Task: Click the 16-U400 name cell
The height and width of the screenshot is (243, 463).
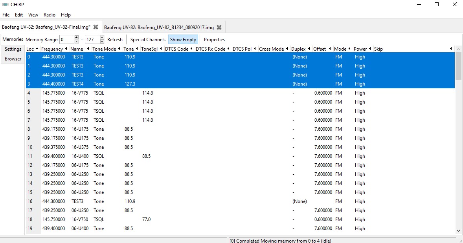Action: pos(80,156)
